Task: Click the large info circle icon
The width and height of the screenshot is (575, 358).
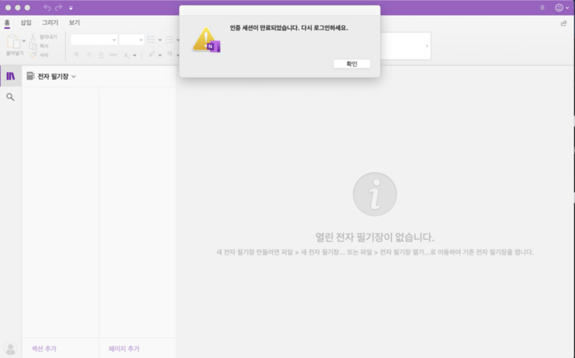Action: (x=375, y=194)
